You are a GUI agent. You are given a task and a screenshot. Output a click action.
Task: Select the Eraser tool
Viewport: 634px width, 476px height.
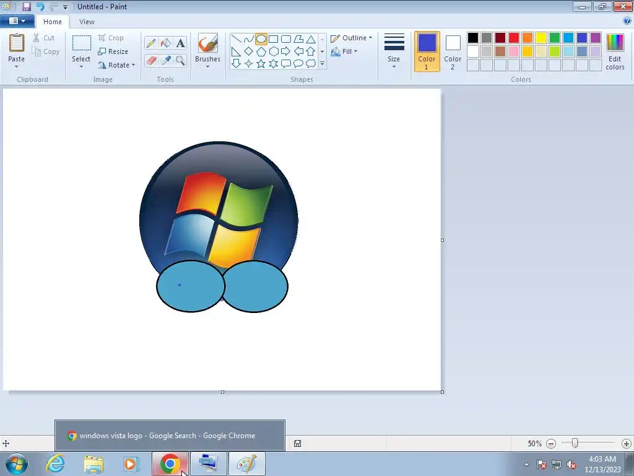click(x=151, y=61)
